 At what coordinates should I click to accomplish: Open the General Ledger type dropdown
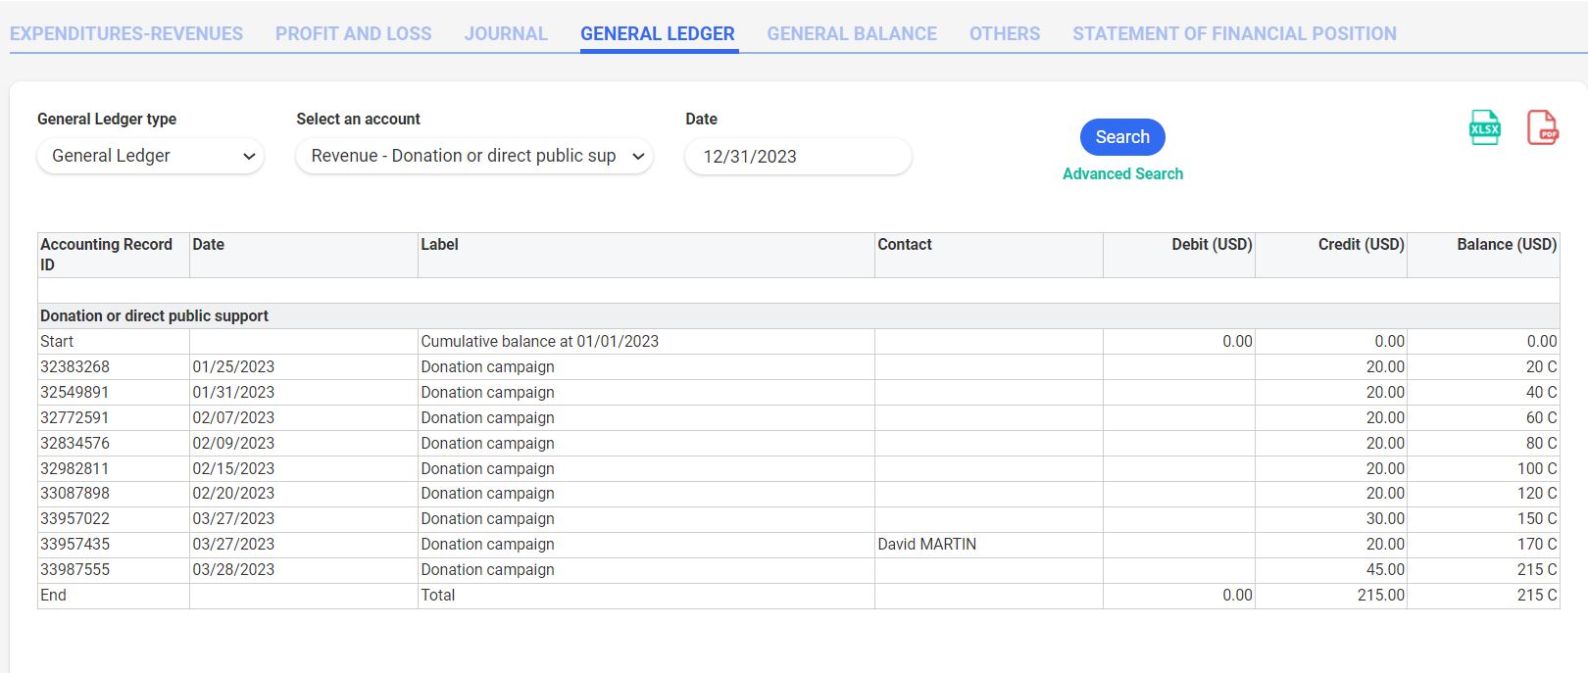150,156
